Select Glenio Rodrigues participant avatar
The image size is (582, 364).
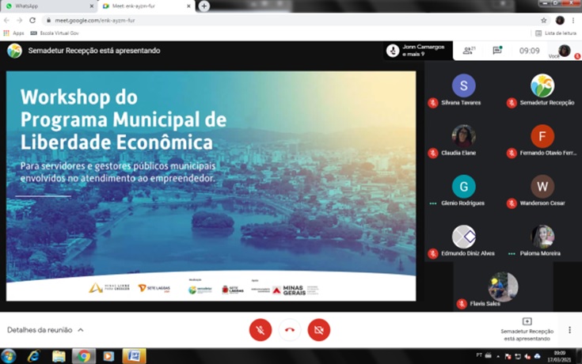[463, 186]
